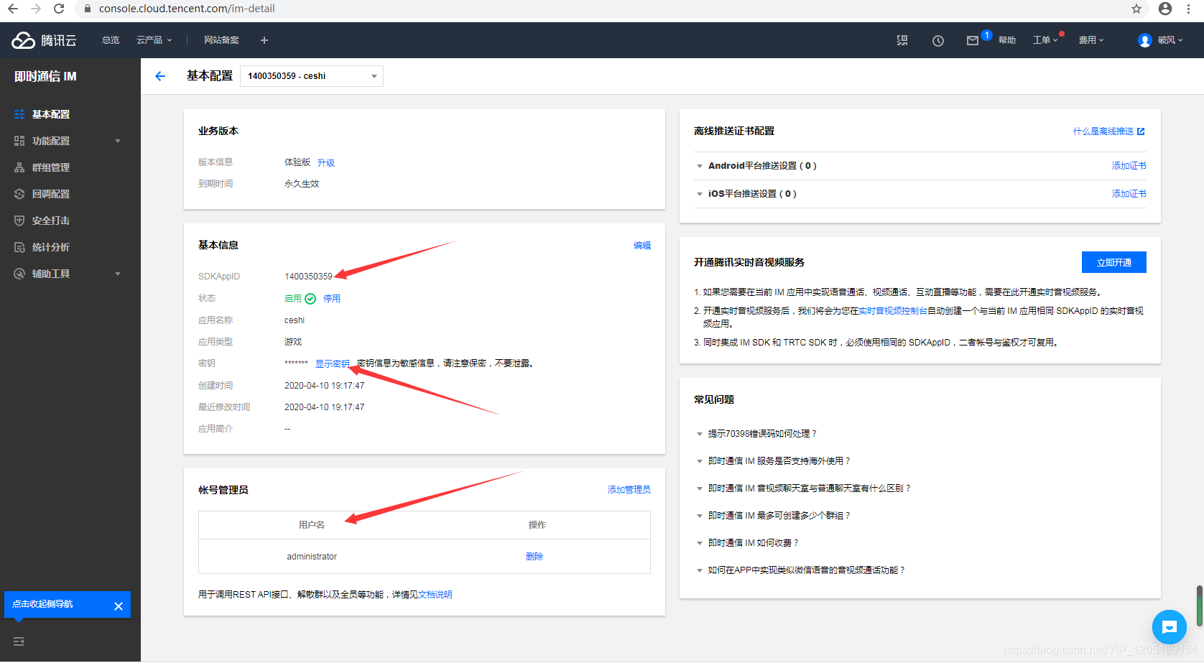The width and height of the screenshot is (1204, 663).
Task: Click the 回调配置 sidebar icon
Action: [x=19, y=194]
